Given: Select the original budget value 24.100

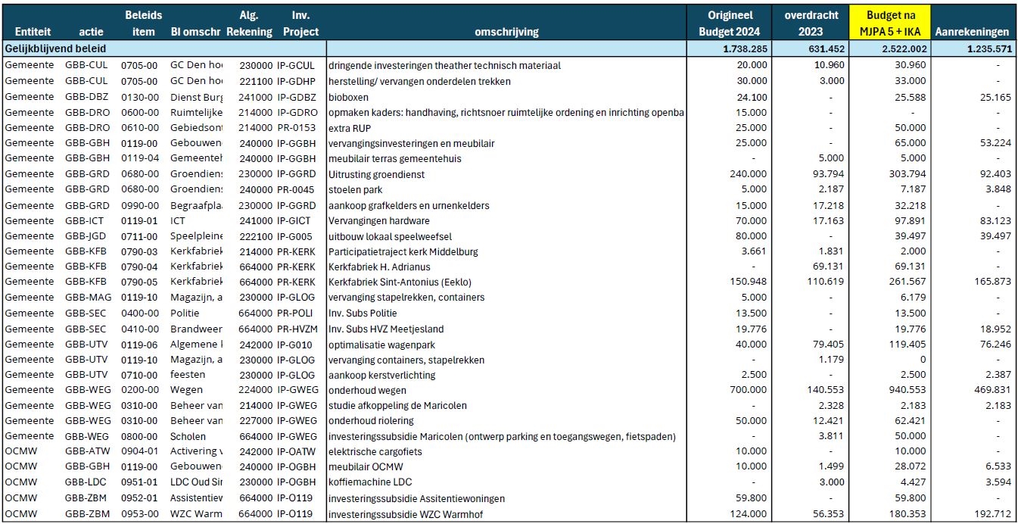Looking at the screenshot, I should pos(752,97).
